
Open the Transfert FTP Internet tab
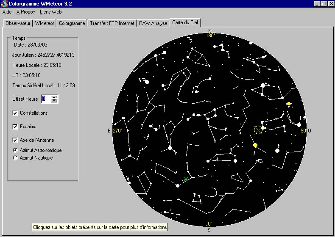pos(112,23)
